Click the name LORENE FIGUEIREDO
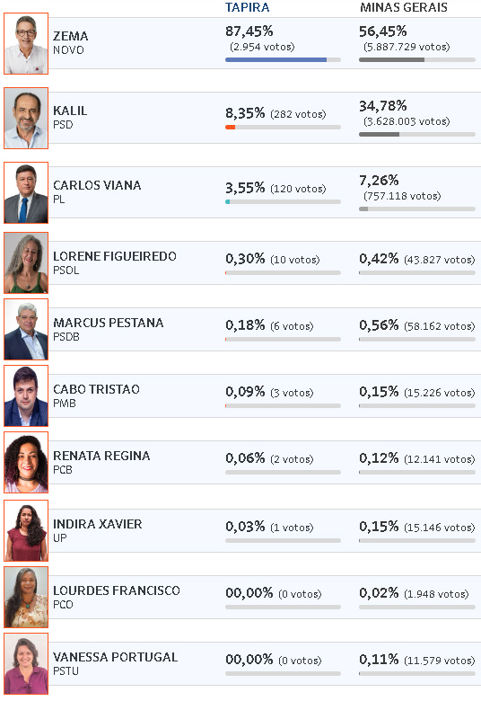The height and width of the screenshot is (701, 481). [x=115, y=256]
